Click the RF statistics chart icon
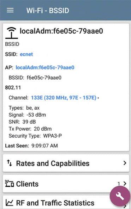131x209 pixels. tap(9, 203)
